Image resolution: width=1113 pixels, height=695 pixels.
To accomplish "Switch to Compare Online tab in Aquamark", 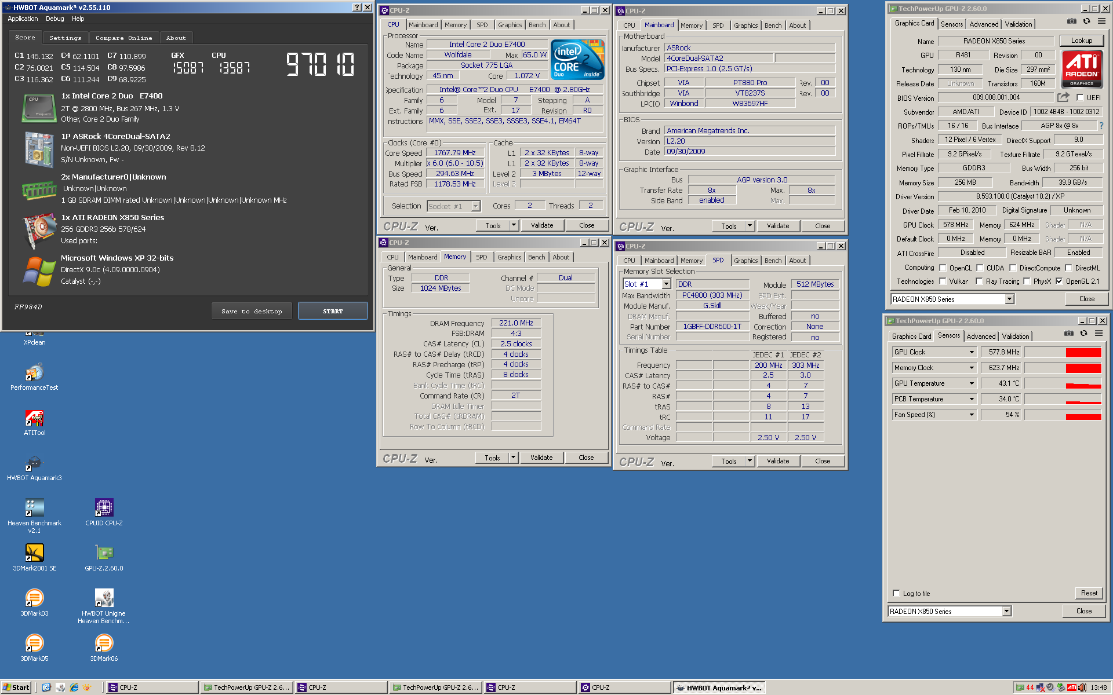I will (x=124, y=38).
